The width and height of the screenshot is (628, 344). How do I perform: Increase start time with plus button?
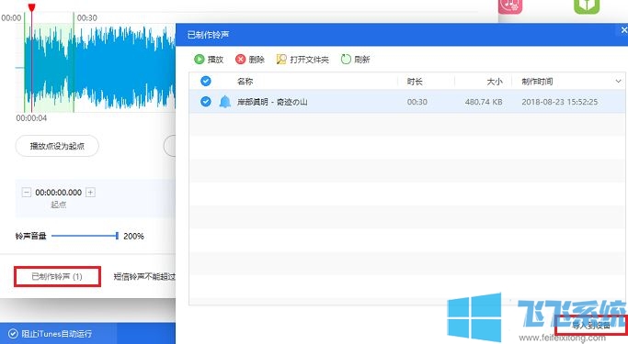(90, 192)
